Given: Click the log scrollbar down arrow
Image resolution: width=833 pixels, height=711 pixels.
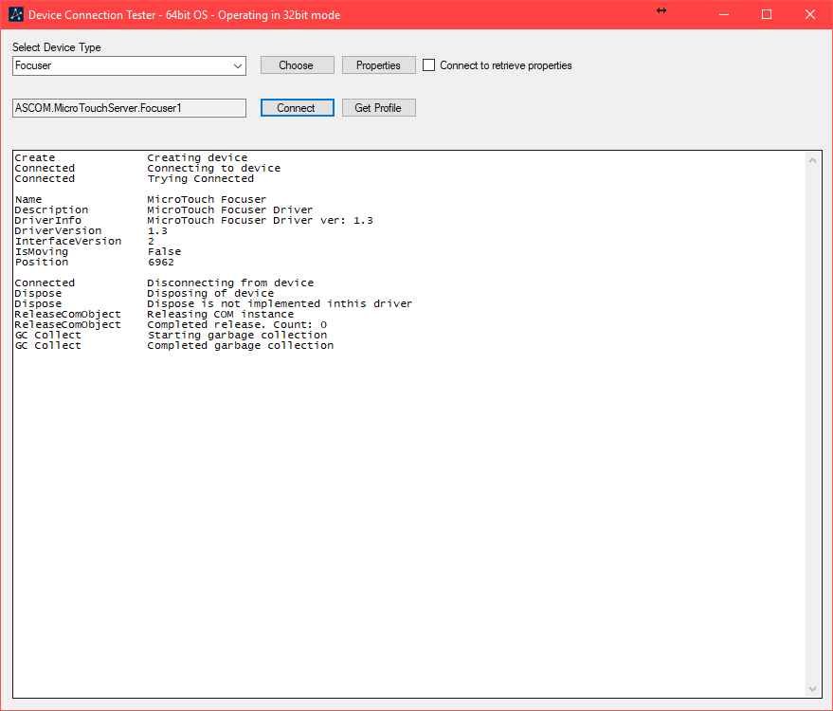Looking at the screenshot, I should [x=812, y=688].
